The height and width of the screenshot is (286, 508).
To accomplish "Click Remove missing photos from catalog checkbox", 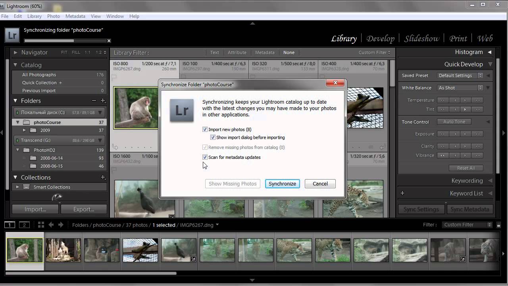I will (205, 147).
